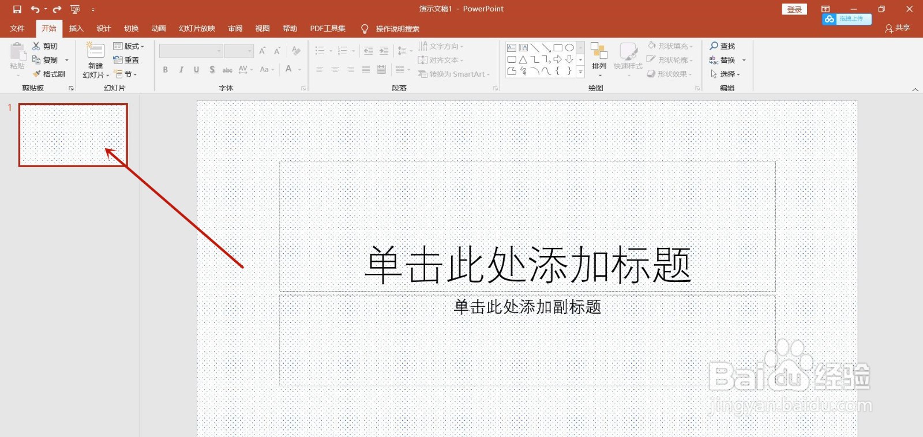This screenshot has width=923, height=437.
Task: Decrease font size with smaller A
Action: click(277, 51)
